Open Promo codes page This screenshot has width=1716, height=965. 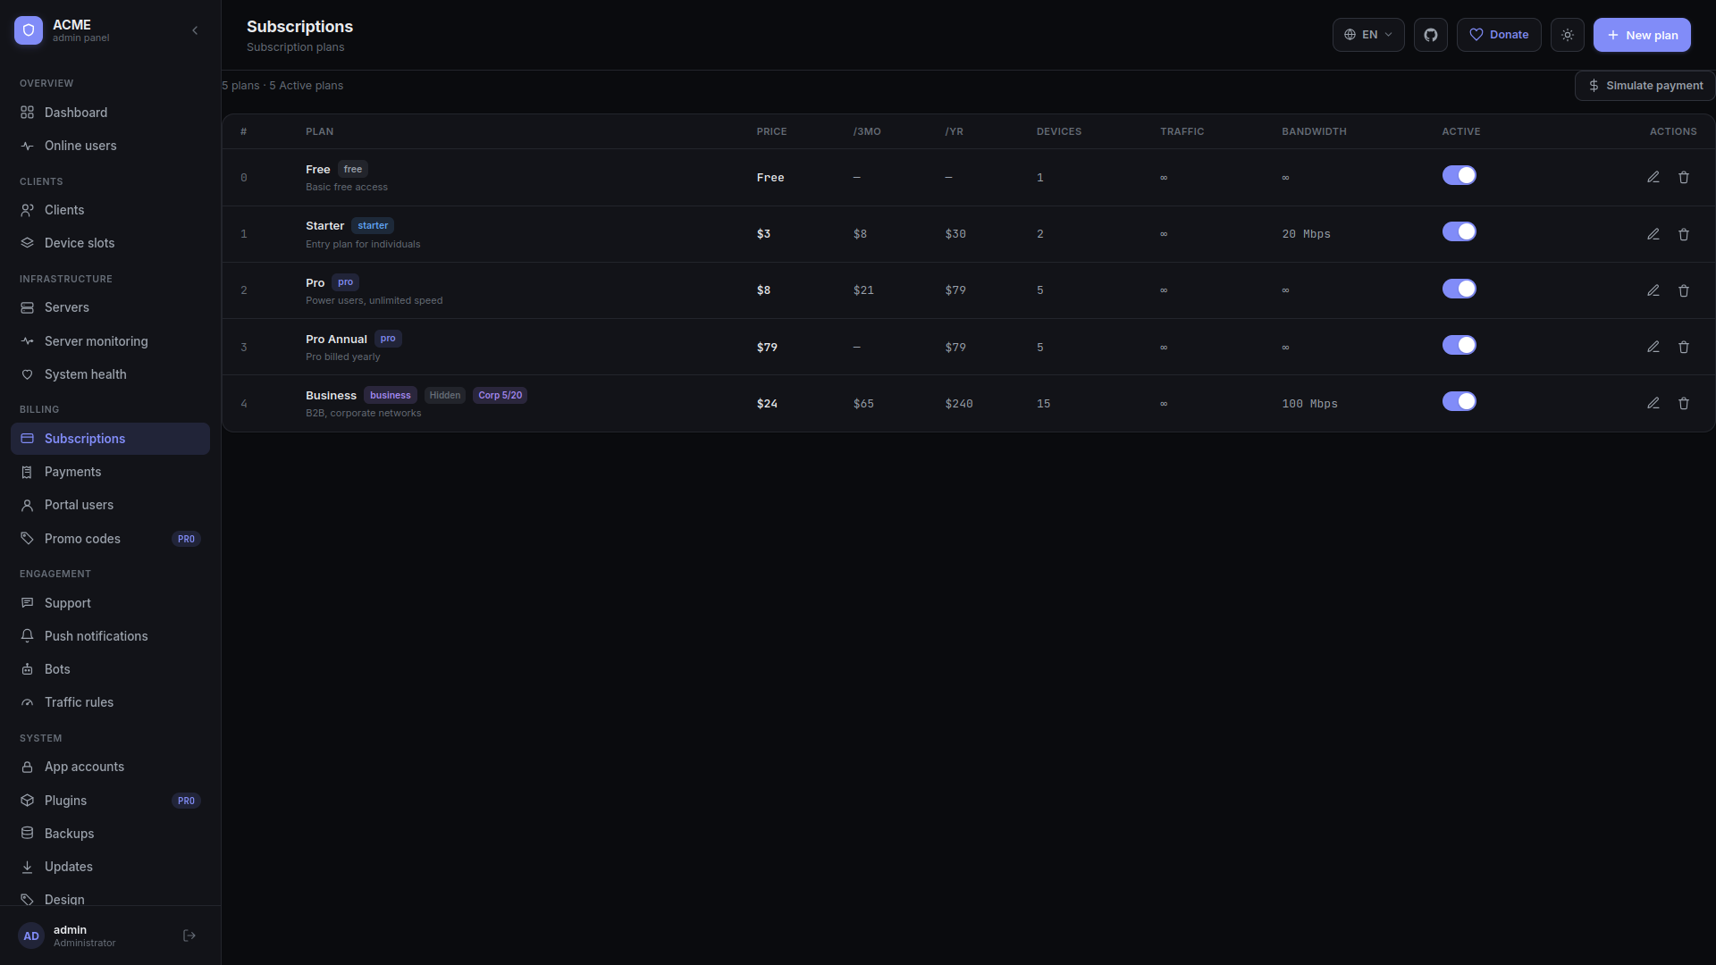110,539
